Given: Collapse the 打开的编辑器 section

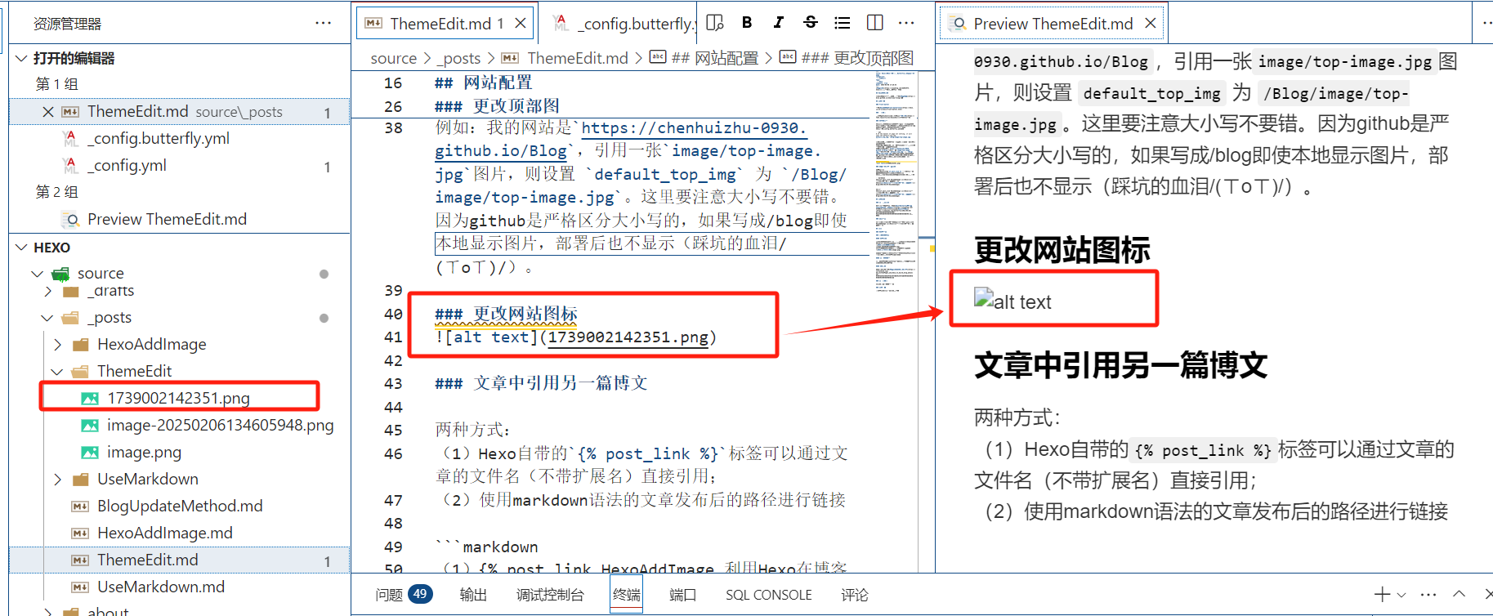Looking at the screenshot, I should (x=21, y=58).
